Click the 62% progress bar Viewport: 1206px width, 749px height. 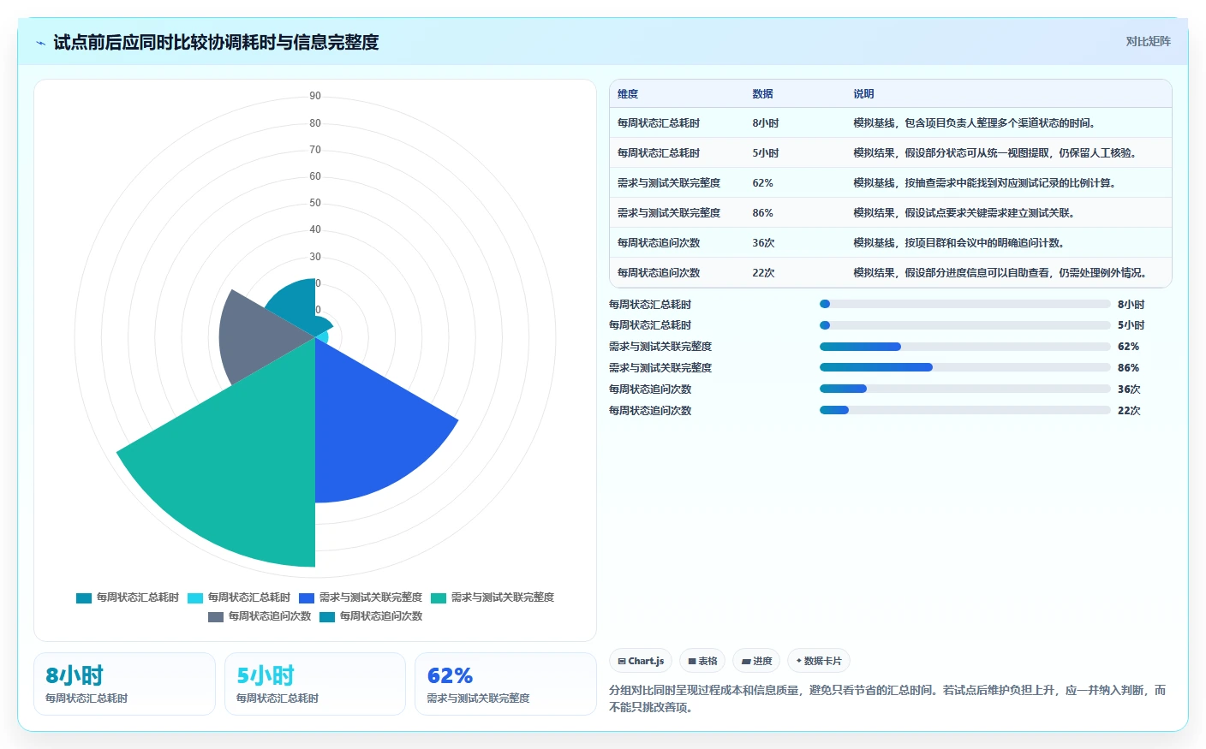964,347
